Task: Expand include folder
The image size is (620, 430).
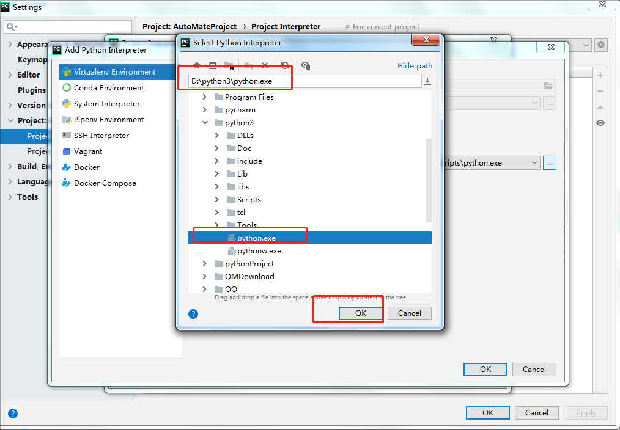Action: click(216, 161)
